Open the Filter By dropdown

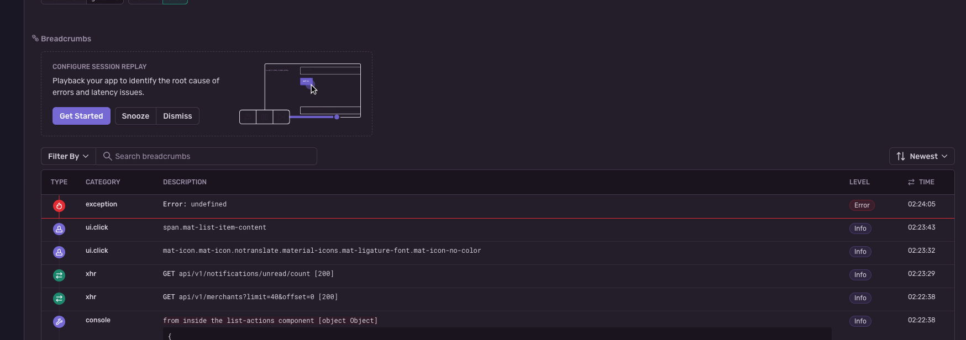67,156
